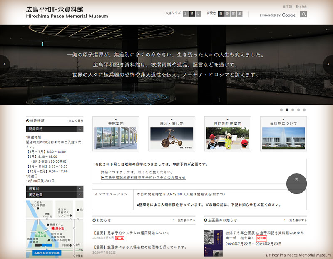Open 展示・催し物 menu heading
The width and height of the screenshot is (333, 259).
pos(171,123)
